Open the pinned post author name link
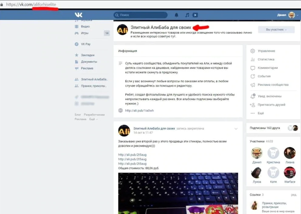Screen dimensions: 301x214 click(154, 128)
